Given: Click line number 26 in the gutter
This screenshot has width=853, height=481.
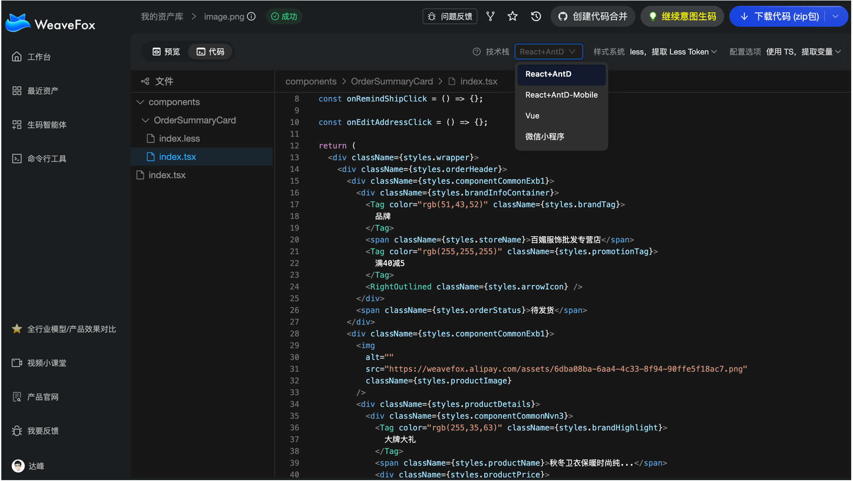Looking at the screenshot, I should (x=295, y=310).
